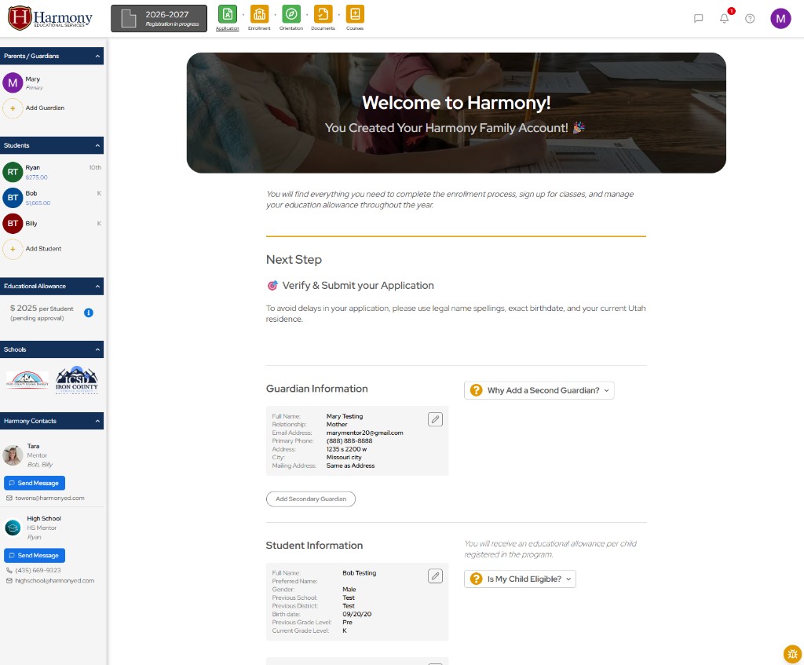Click towens@harmonyed.com email link
The image size is (804, 665).
49,499
